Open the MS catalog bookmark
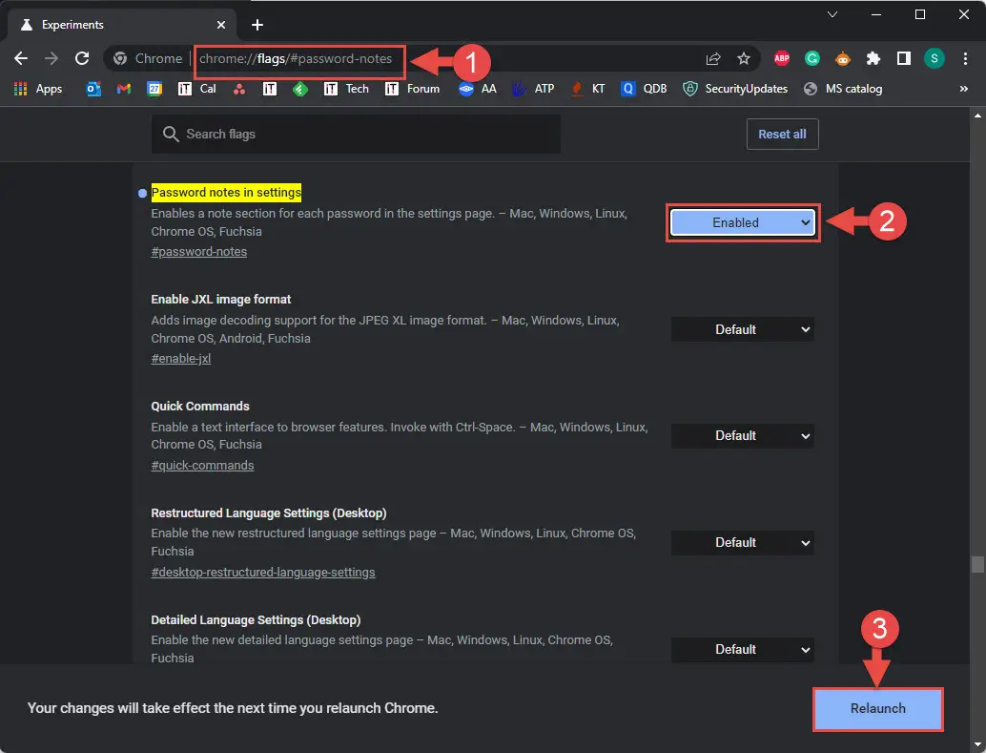Viewport: 986px width, 753px height. 843,89
